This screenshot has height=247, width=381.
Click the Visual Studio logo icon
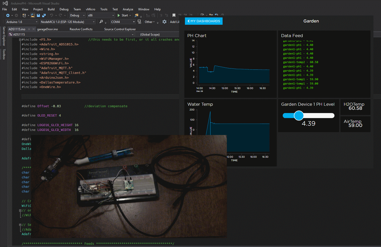pos(5,3)
